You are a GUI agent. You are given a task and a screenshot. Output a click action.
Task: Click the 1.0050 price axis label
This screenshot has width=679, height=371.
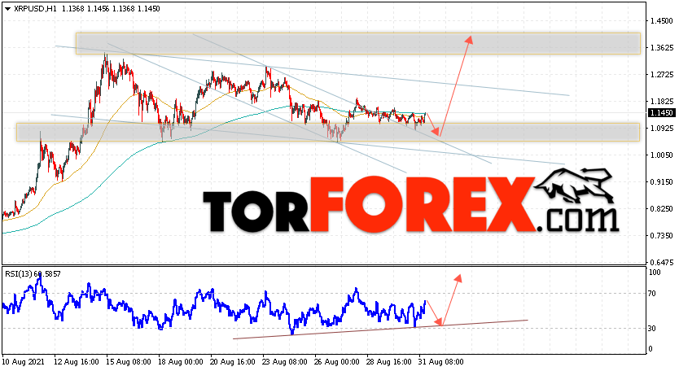(x=660, y=155)
